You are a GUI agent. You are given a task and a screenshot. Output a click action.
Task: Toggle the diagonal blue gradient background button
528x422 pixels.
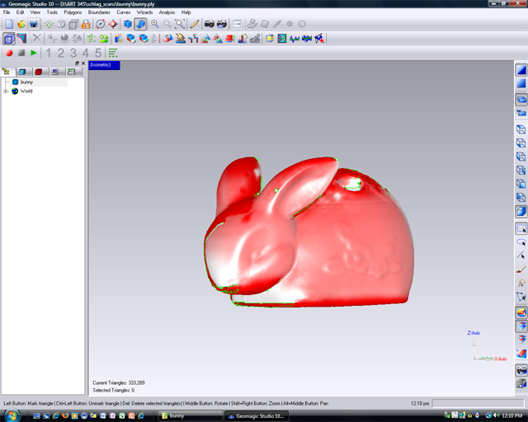(521, 70)
